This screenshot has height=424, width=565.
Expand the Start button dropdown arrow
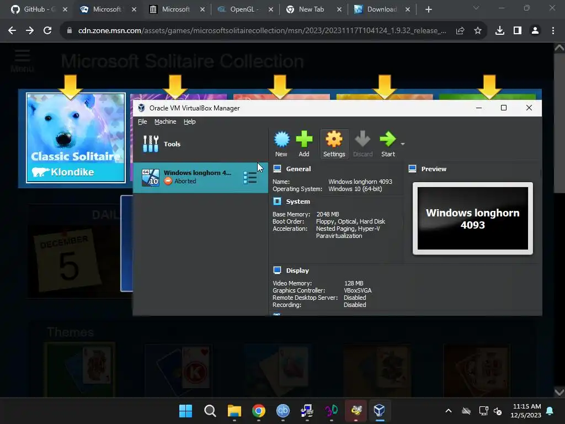coord(402,144)
